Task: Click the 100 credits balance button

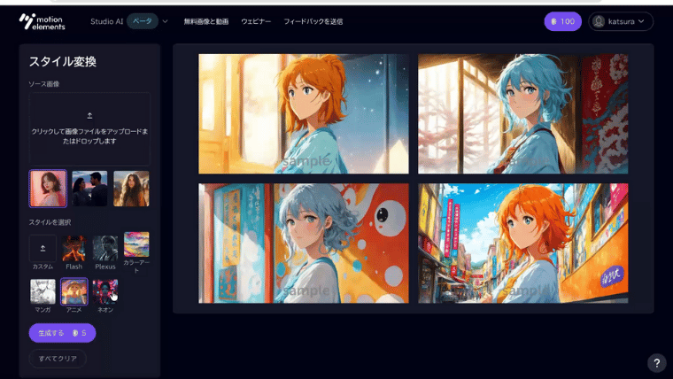Action: coord(562,21)
